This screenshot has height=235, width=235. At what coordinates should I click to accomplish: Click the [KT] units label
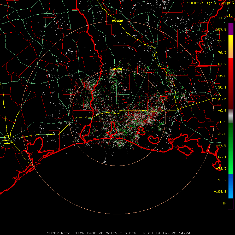click(223, 18)
